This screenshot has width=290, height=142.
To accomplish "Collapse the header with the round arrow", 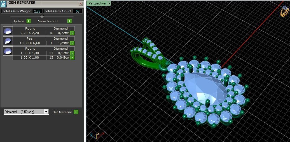I will [42, 16].
